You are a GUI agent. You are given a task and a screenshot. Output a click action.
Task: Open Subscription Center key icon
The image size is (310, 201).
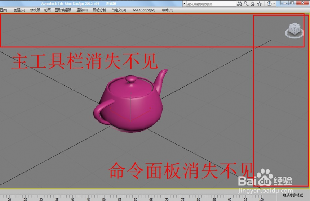pyautogui.click(x=246, y=4)
